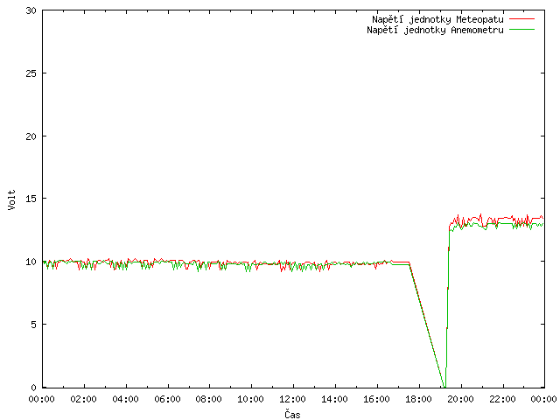Click the y-axis value 10
This screenshot has width=560, height=420.
[31, 262]
